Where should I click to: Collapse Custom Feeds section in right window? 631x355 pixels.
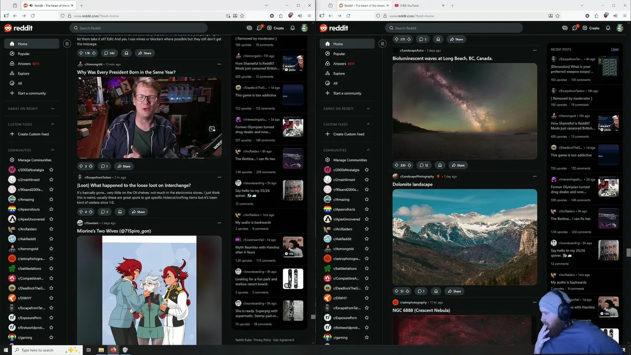368,124
